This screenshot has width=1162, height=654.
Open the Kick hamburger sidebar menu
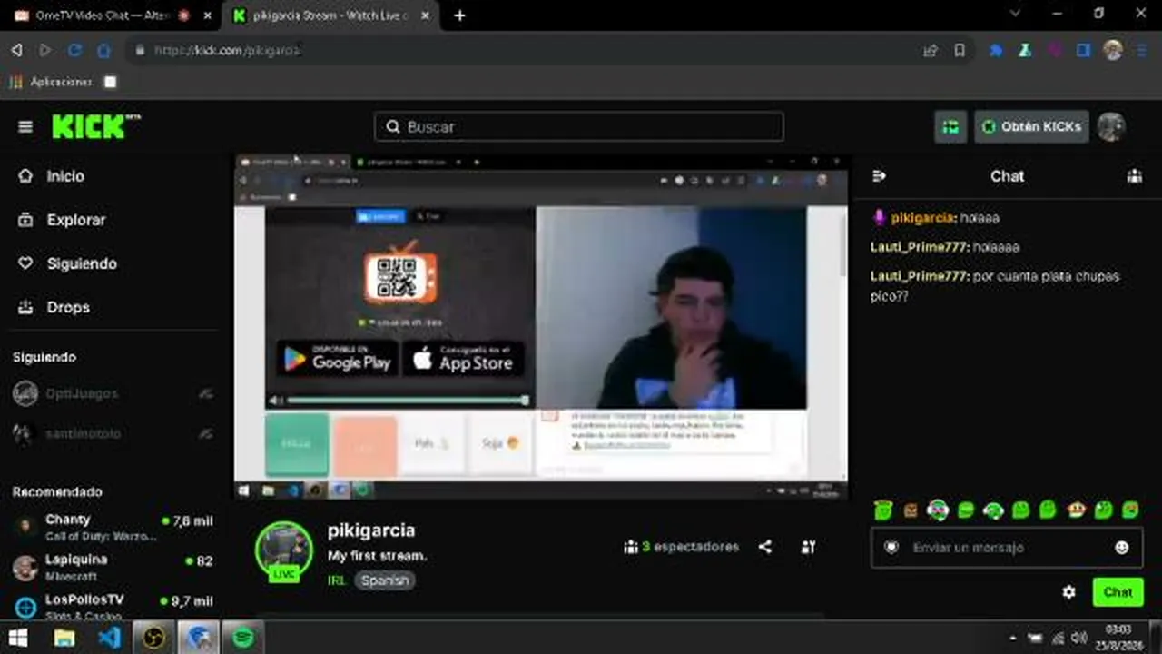point(25,127)
